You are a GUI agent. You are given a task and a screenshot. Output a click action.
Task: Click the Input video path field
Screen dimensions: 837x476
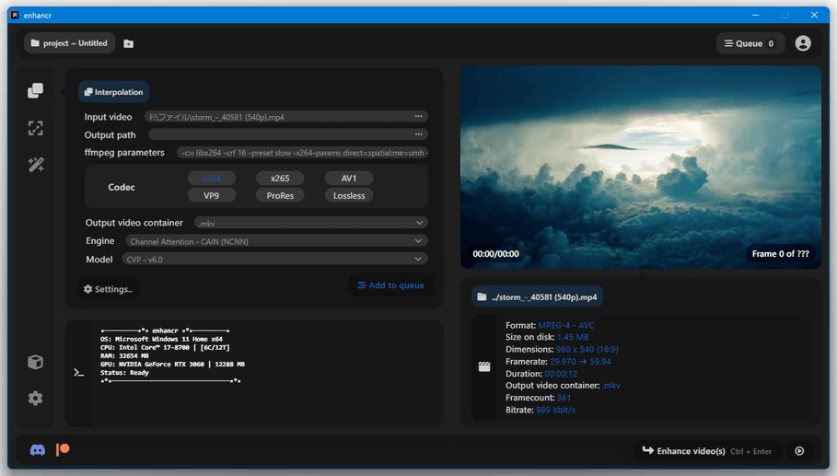pos(286,117)
